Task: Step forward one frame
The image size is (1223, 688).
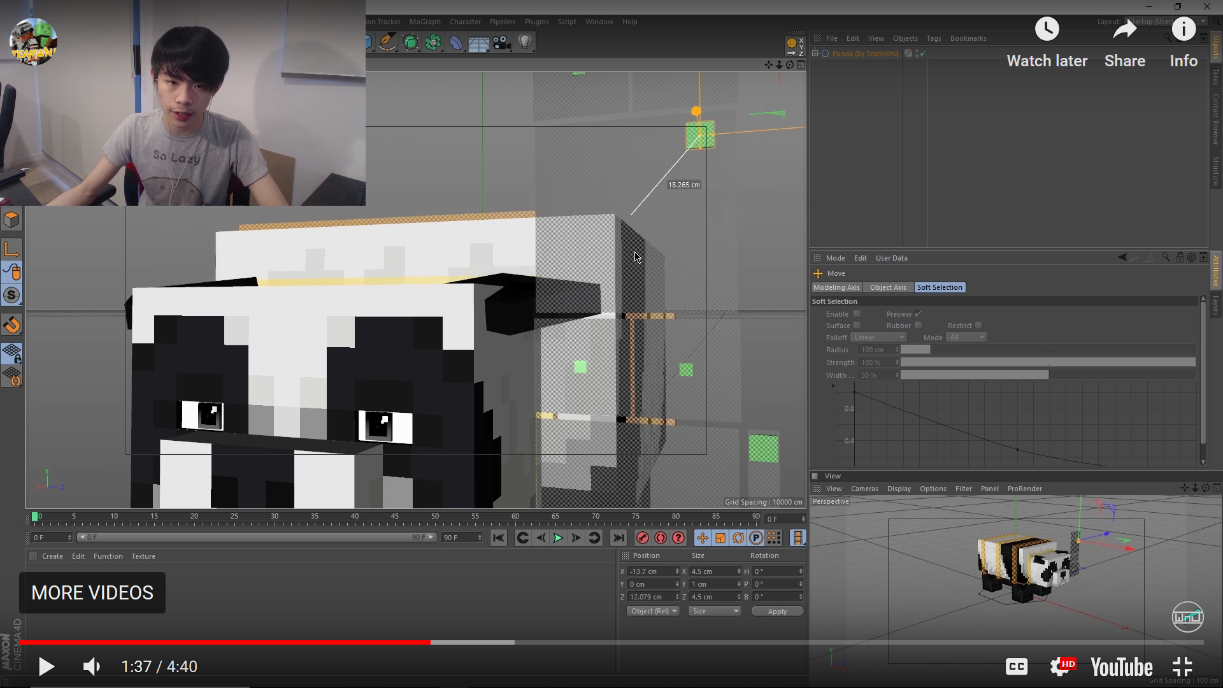Action: [576, 538]
